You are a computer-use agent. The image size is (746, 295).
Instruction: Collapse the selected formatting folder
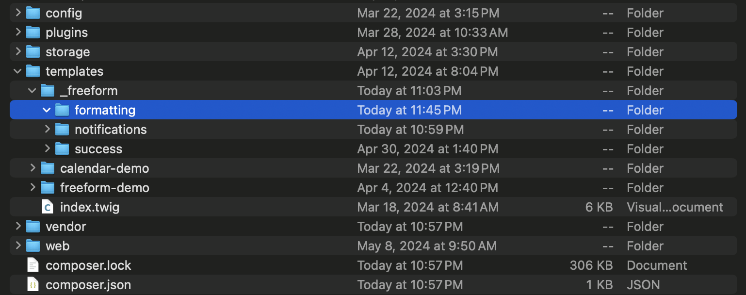[47, 110]
